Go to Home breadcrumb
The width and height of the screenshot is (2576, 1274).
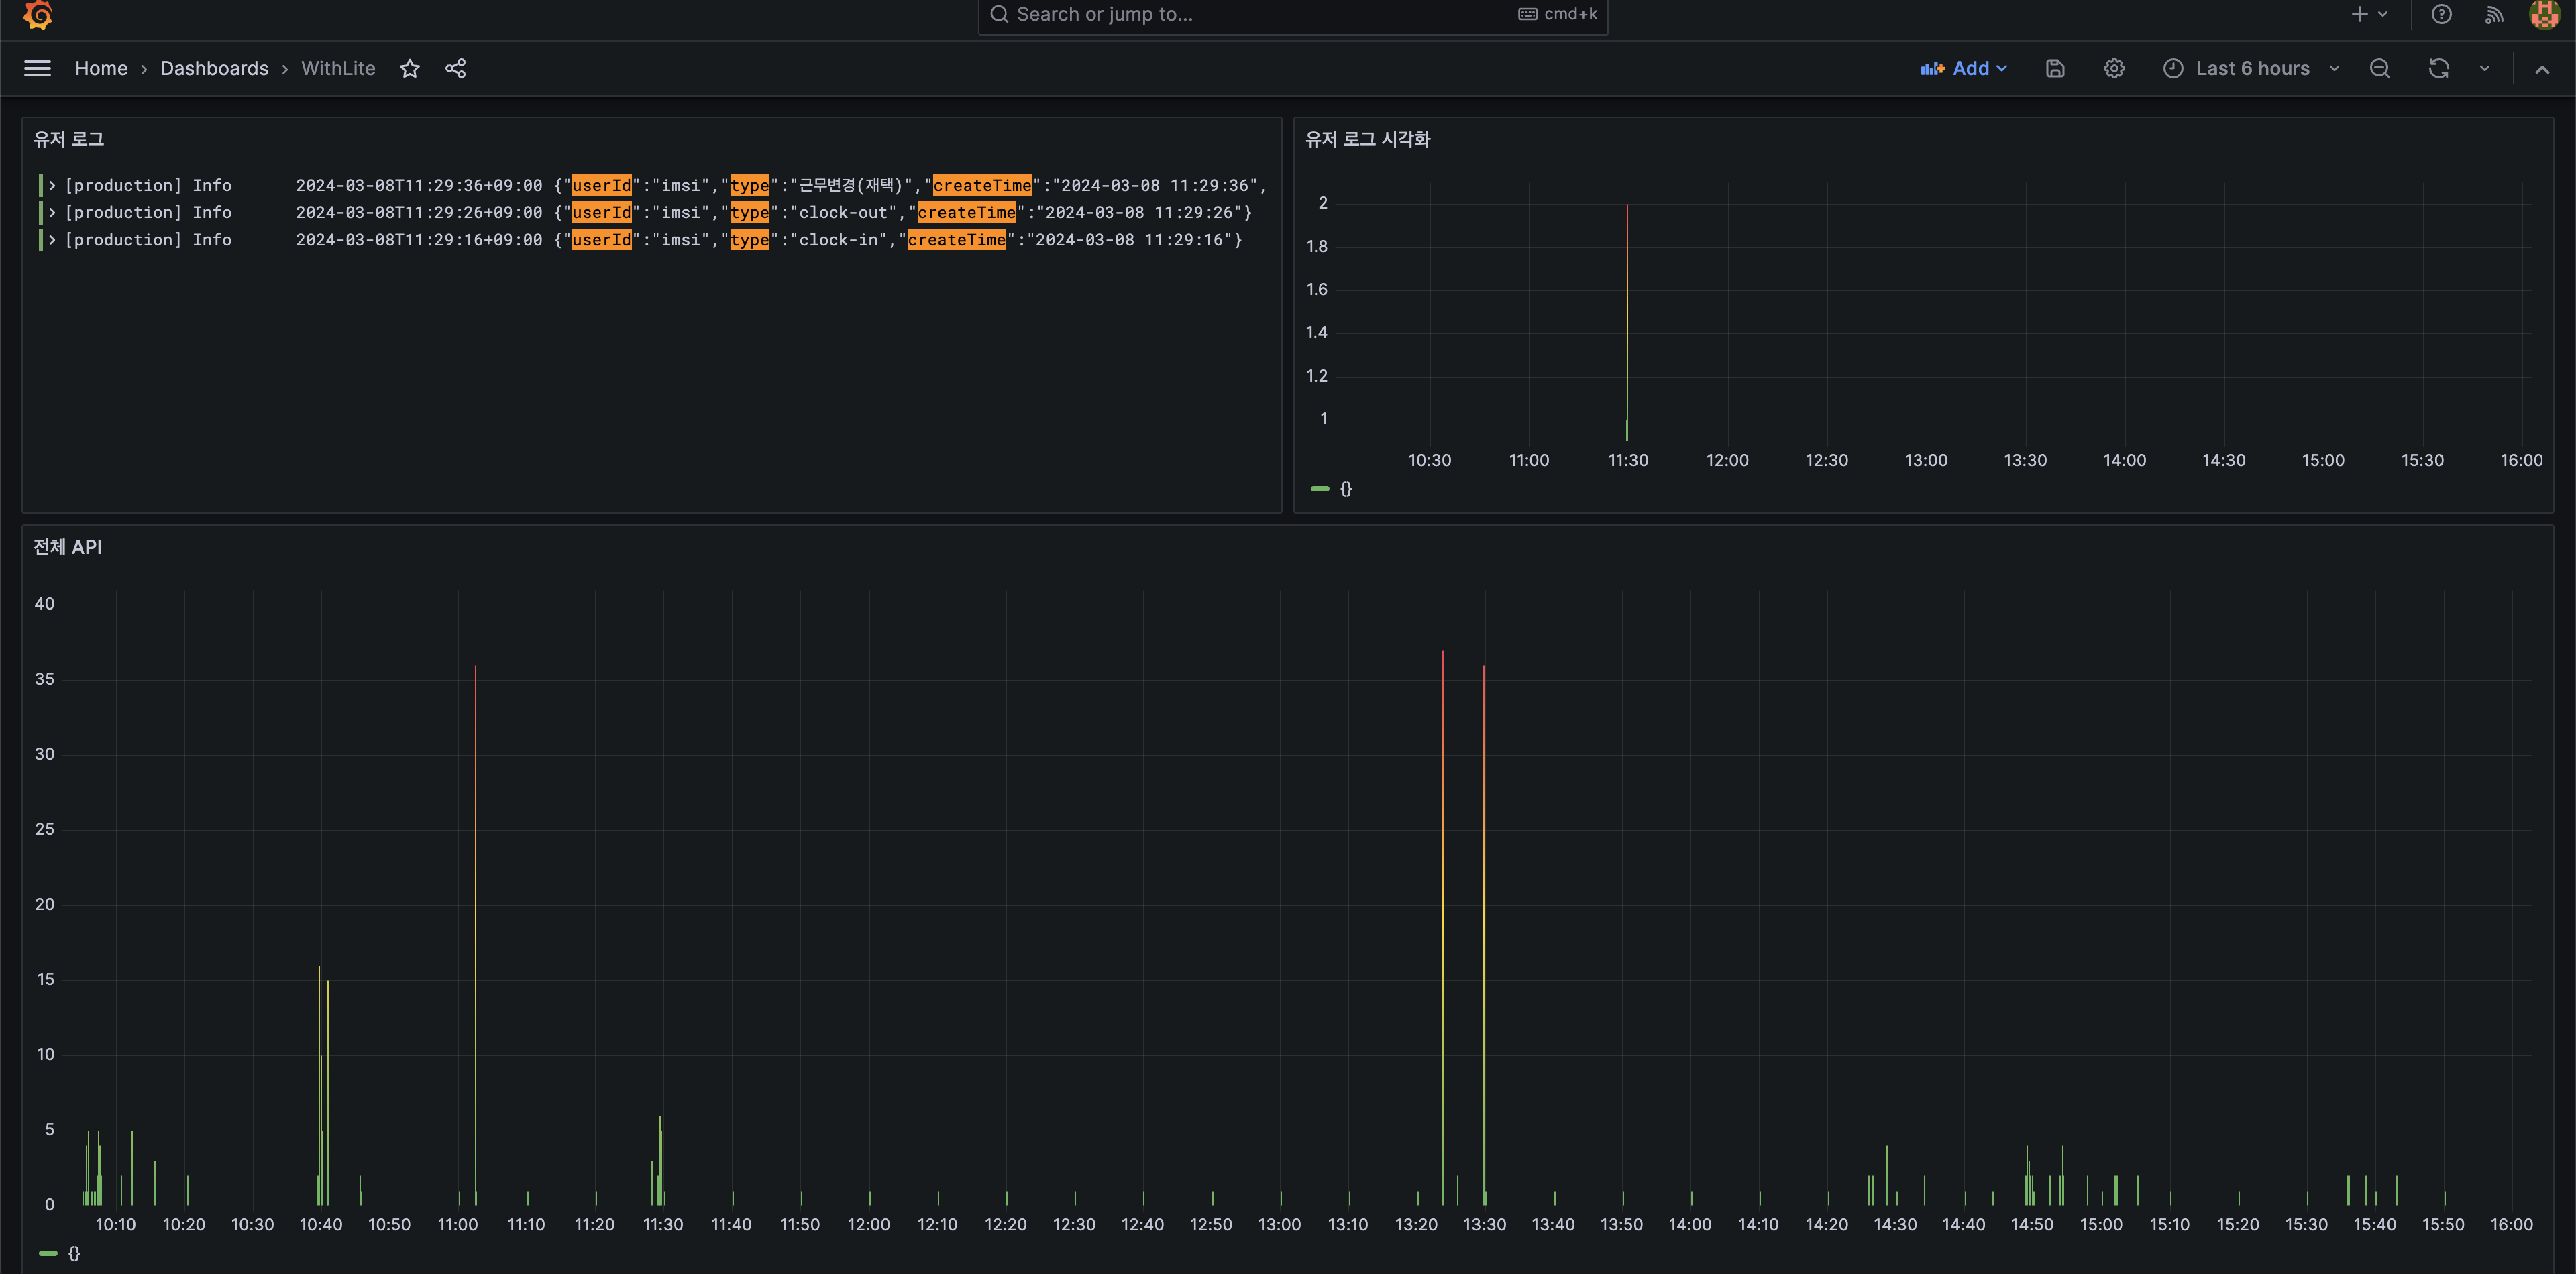click(101, 68)
